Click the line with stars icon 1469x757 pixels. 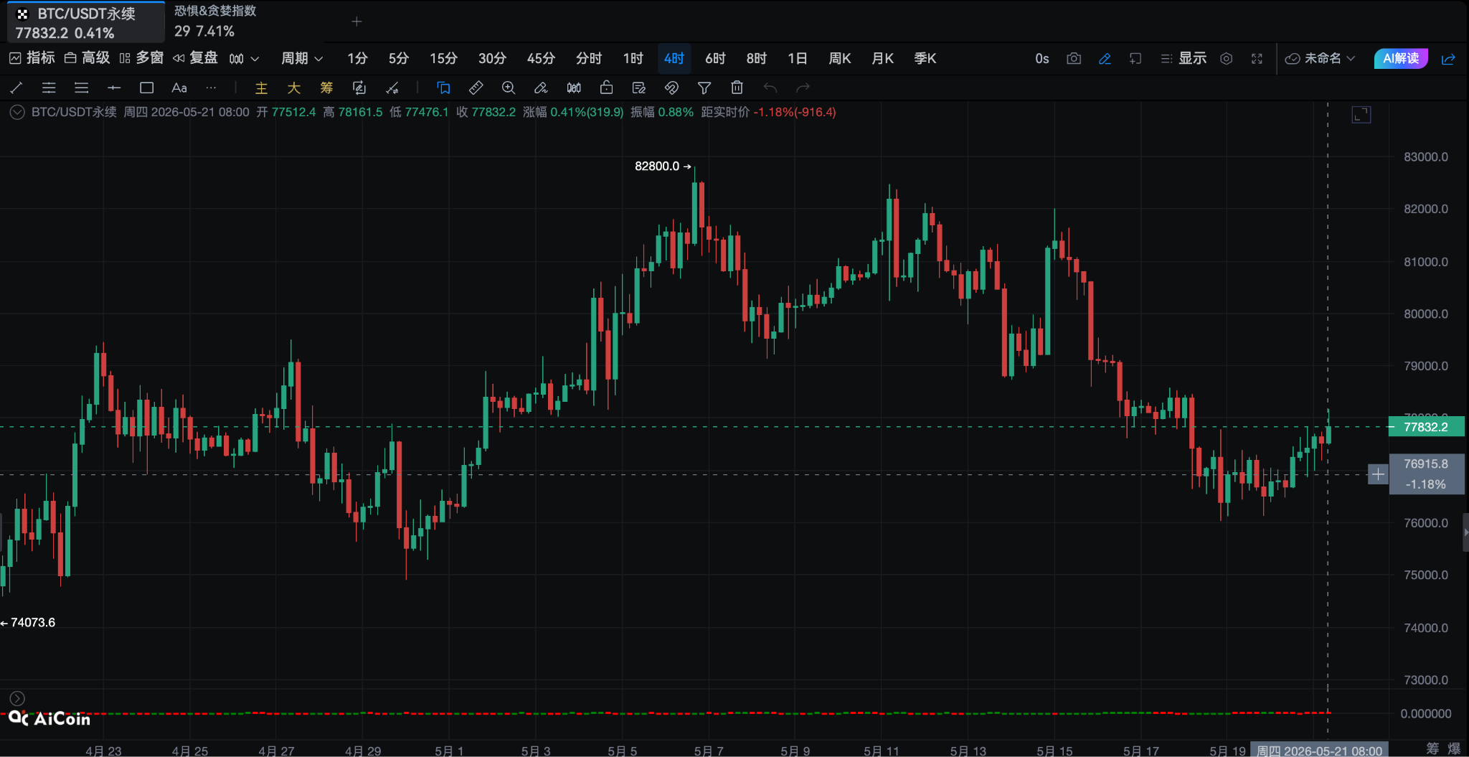coord(392,88)
